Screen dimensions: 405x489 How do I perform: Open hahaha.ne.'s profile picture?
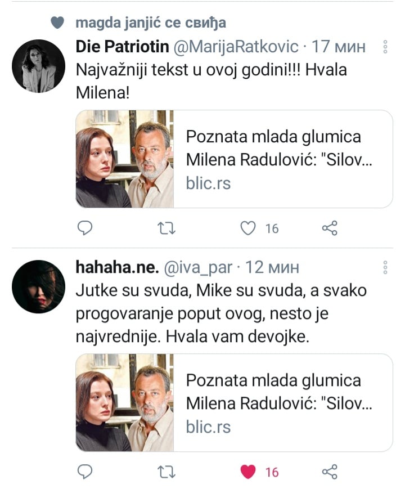(x=39, y=286)
